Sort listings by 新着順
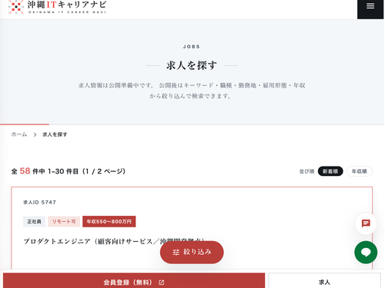Viewport: 385px width, 288px height. coord(330,171)
